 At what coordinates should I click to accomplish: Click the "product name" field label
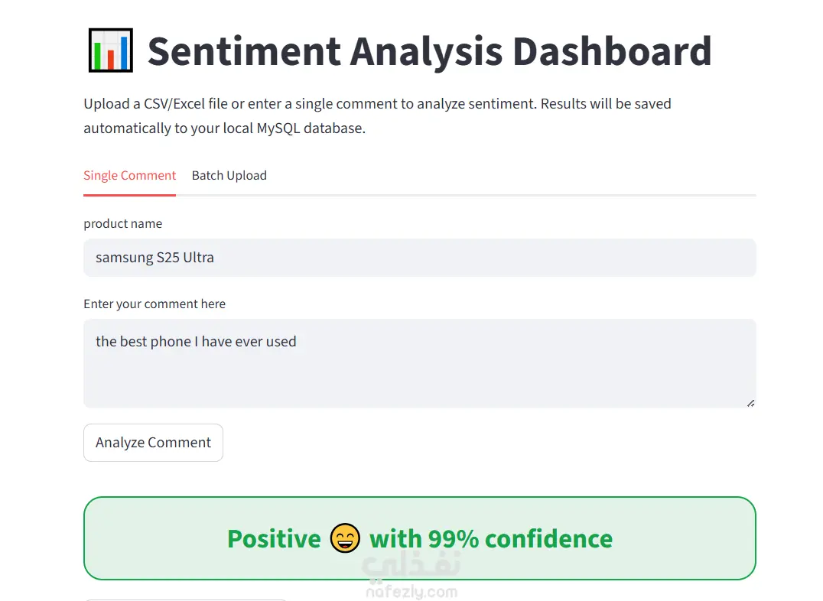pyautogui.click(x=122, y=224)
